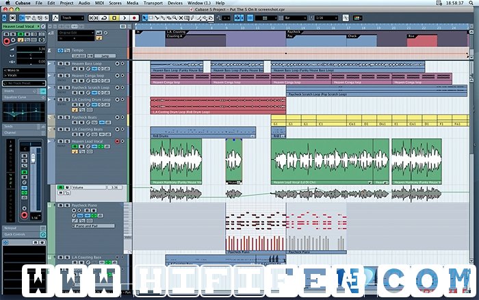
Task: Open the Devices menu
Action: pos(175,3)
